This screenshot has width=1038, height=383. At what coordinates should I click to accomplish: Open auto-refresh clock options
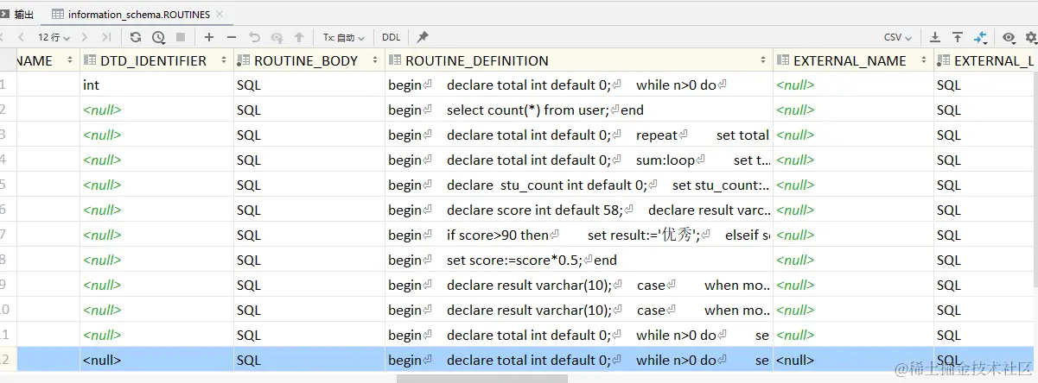pos(158,37)
